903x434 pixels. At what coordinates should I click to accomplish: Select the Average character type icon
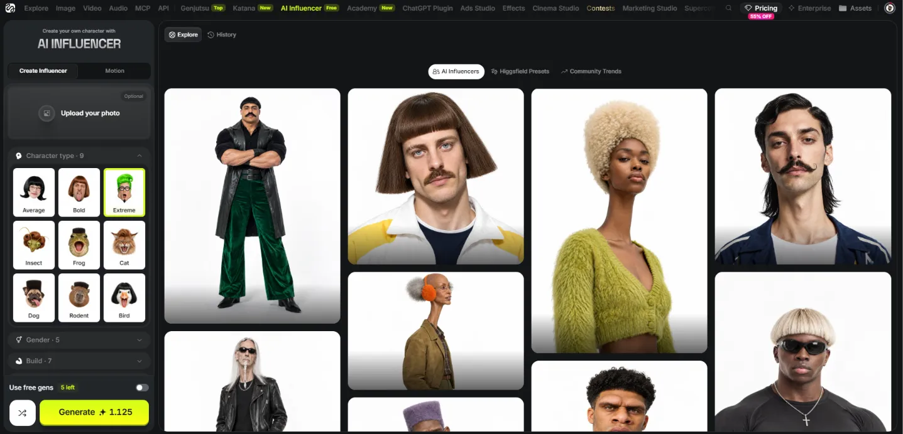coord(34,193)
